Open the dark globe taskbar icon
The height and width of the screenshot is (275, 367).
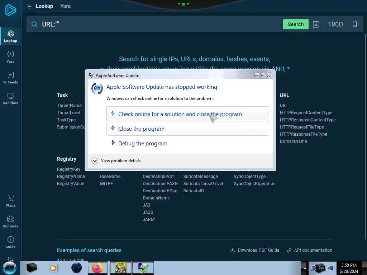77,268
